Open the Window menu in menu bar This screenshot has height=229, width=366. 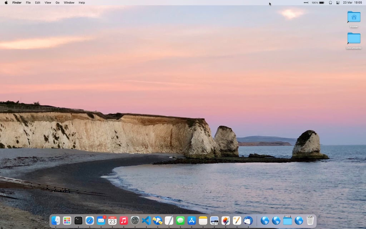click(69, 3)
